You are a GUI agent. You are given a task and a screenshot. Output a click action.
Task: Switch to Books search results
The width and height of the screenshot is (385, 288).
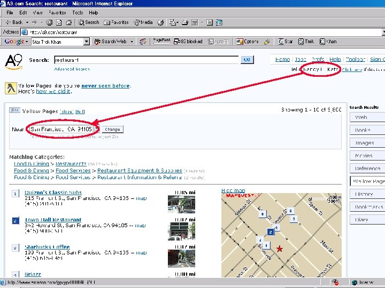click(367, 130)
